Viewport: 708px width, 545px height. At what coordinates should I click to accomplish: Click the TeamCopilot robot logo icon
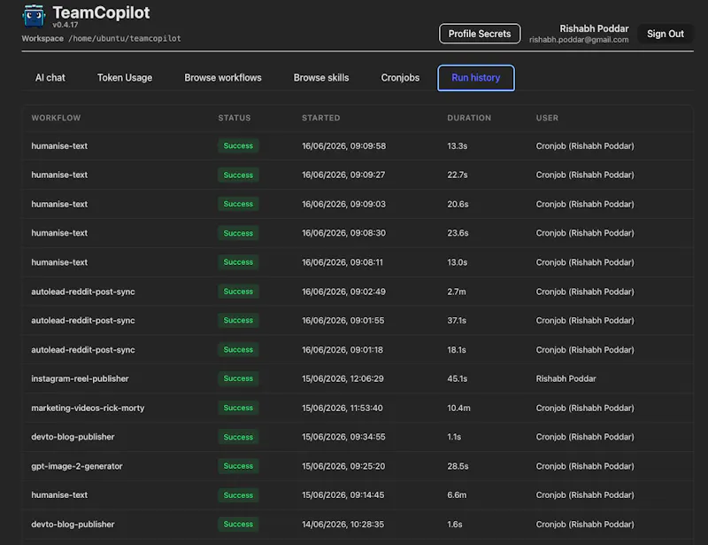coord(34,16)
